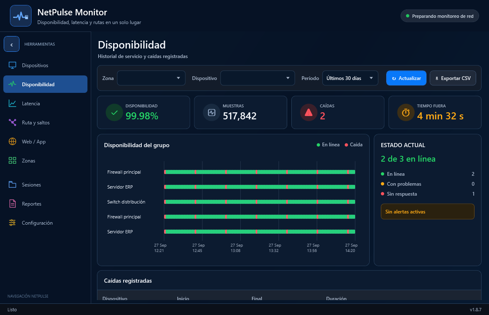The height and width of the screenshot is (315, 489).
Task: Navigate to Web / App
Action: coord(46,142)
